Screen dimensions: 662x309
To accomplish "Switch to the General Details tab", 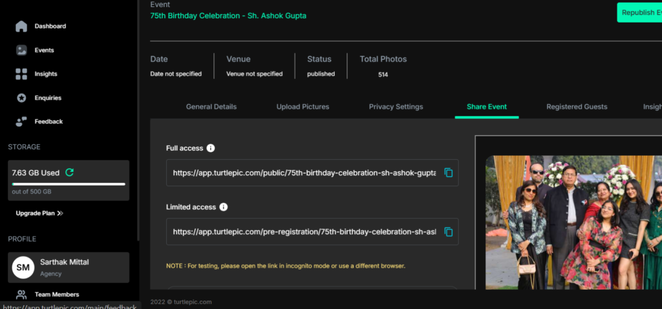I will pos(211,107).
